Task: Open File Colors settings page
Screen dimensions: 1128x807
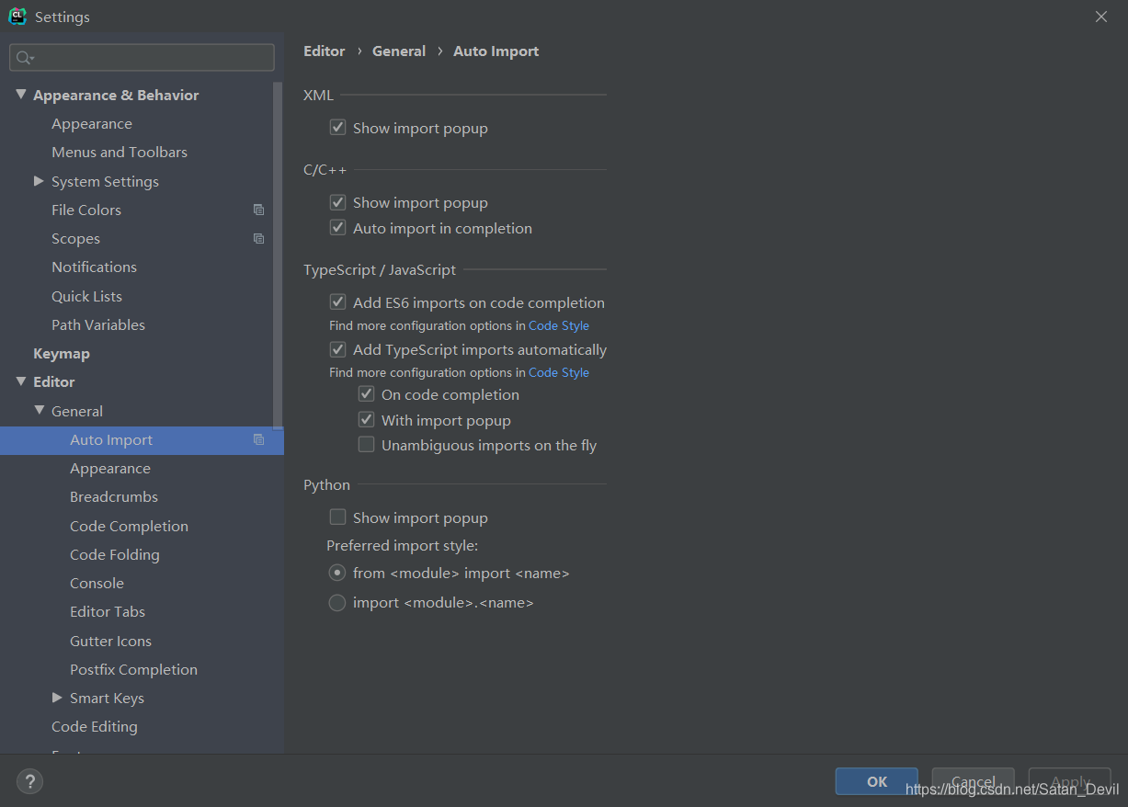Action: point(86,210)
